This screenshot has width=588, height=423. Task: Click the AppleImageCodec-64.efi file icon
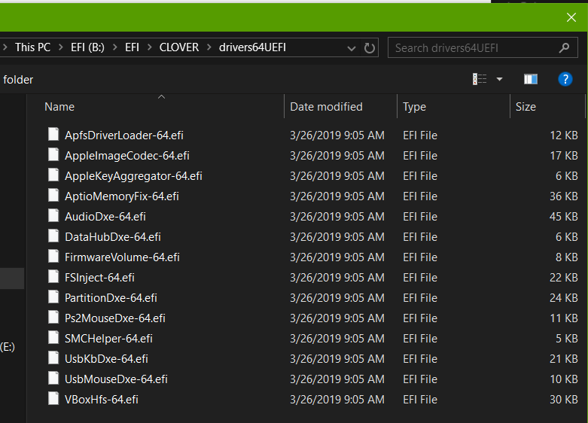pyautogui.click(x=53, y=154)
